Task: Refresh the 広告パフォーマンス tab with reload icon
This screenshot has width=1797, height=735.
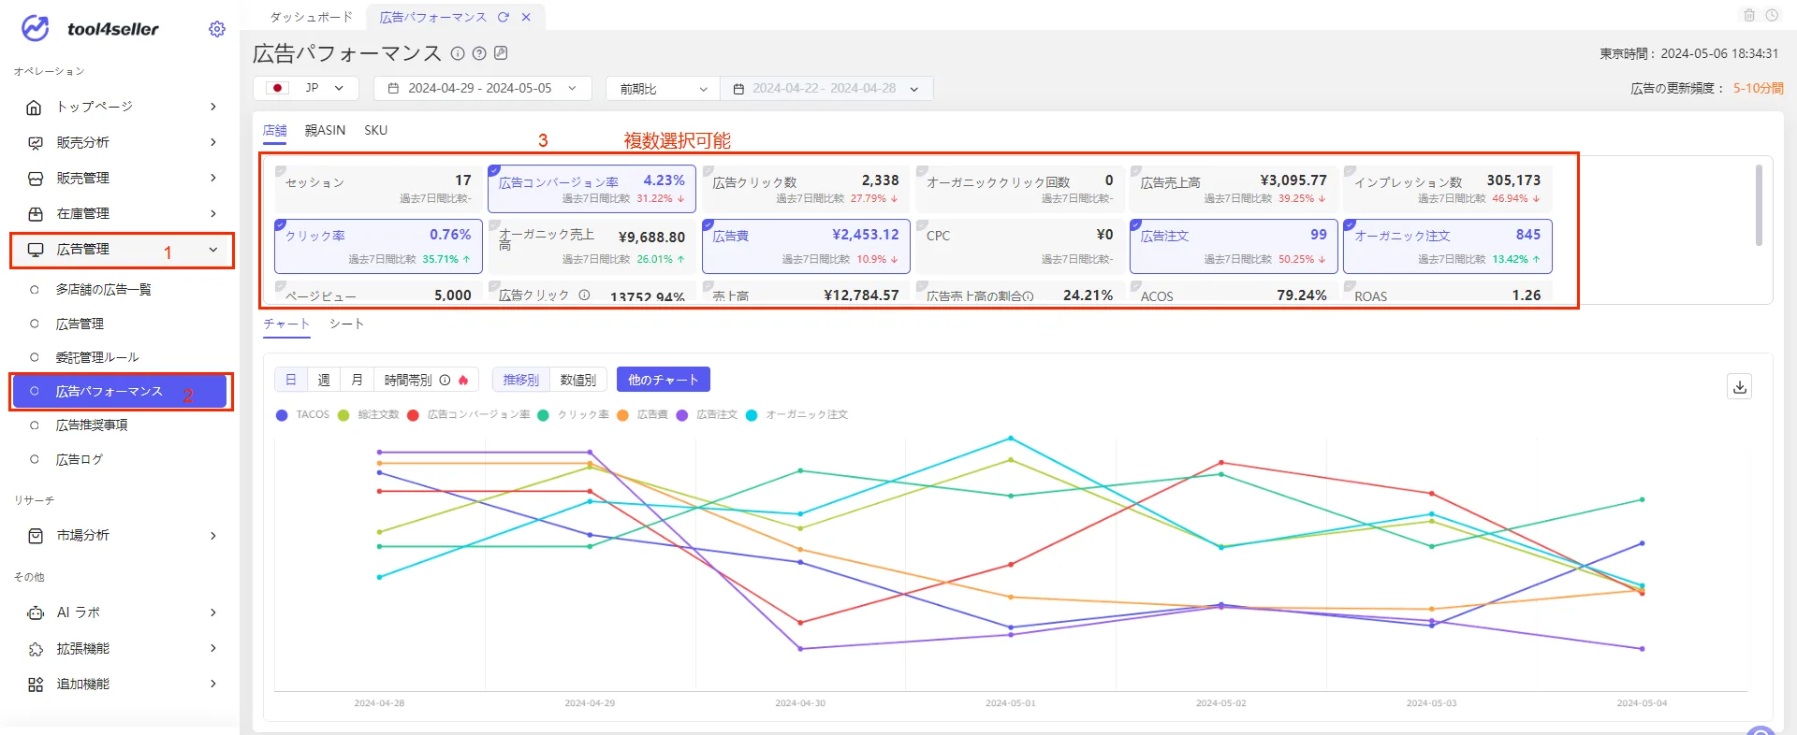Action: point(504,17)
